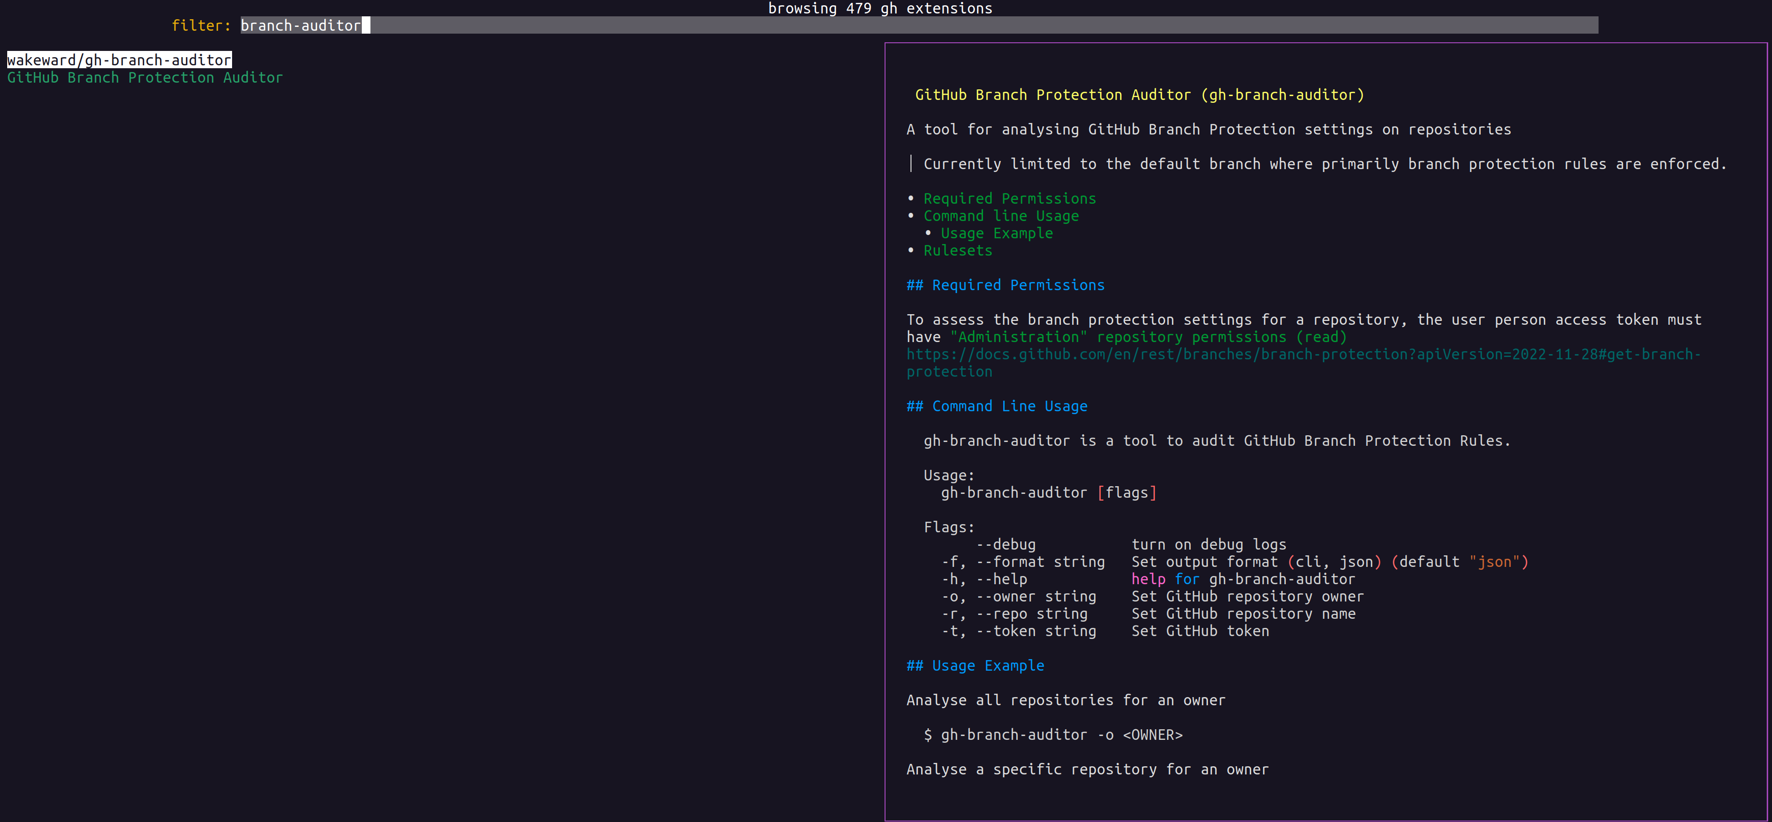This screenshot has width=1772, height=822.
Task: Click the ## Usage Example heading
Action: coord(975,666)
